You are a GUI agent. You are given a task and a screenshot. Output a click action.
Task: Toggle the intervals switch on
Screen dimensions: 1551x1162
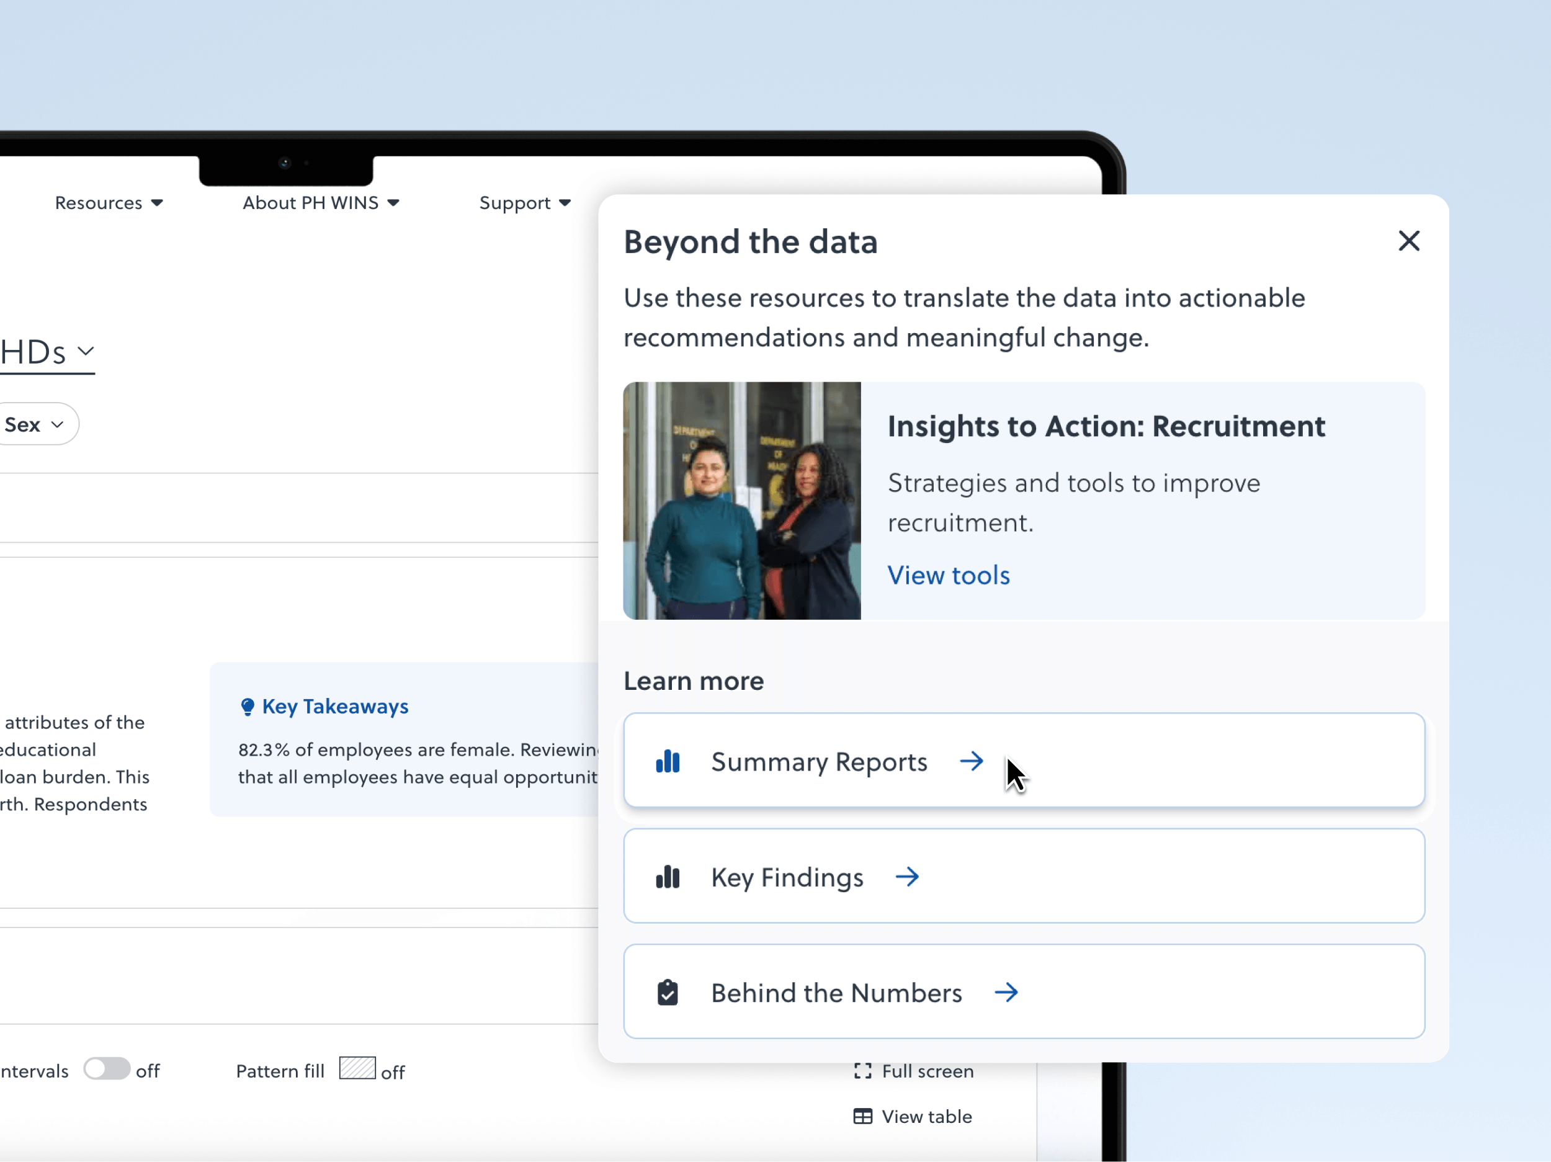point(107,1069)
